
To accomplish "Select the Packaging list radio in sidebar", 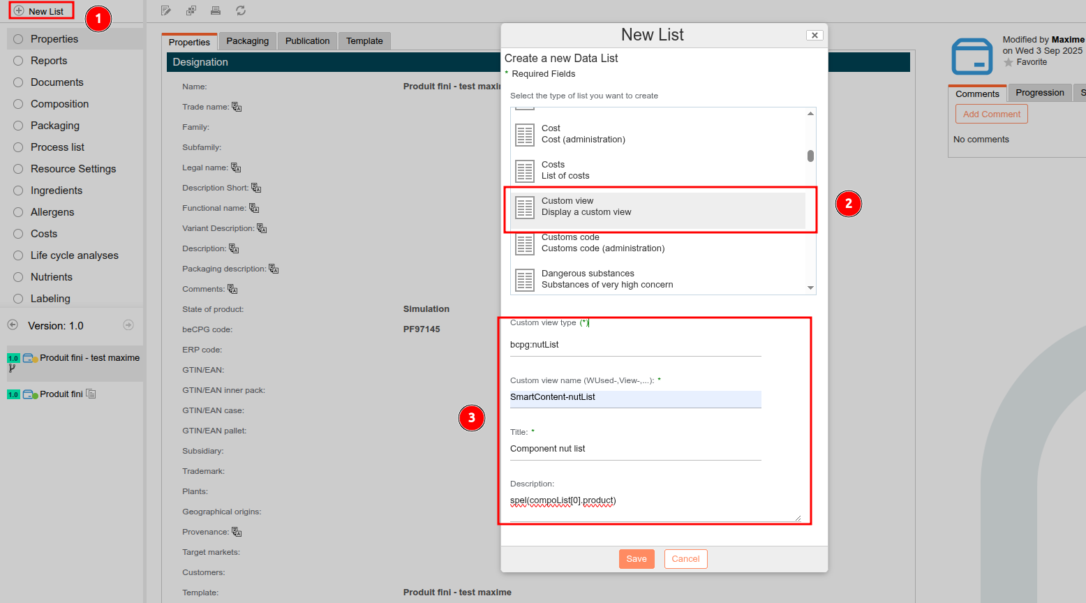I will click(x=18, y=126).
